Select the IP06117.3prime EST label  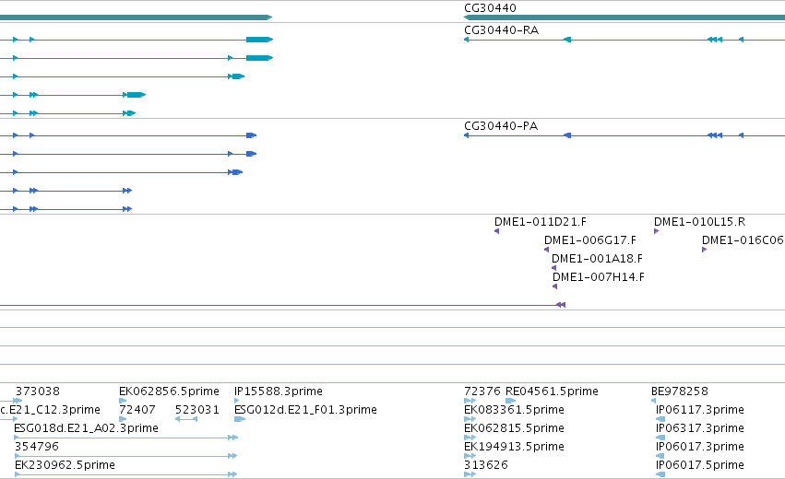[700, 410]
